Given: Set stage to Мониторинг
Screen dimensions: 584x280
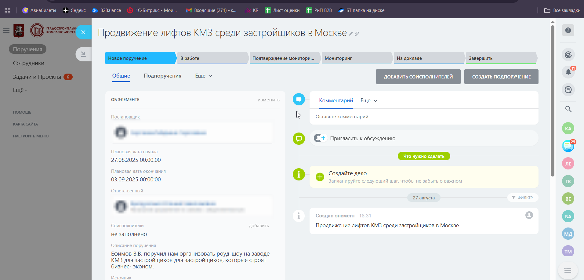Looking at the screenshot, I should click(x=357, y=58).
